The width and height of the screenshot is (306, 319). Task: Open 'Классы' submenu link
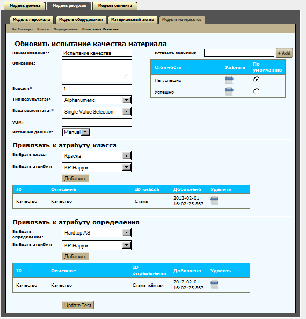(x=43, y=29)
